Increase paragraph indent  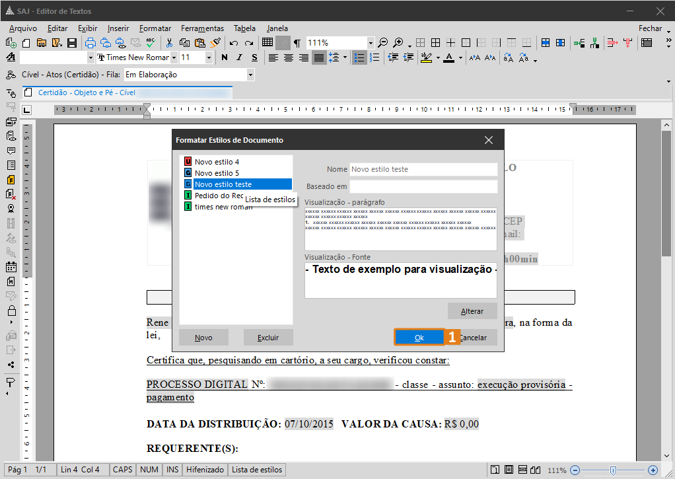click(x=409, y=57)
